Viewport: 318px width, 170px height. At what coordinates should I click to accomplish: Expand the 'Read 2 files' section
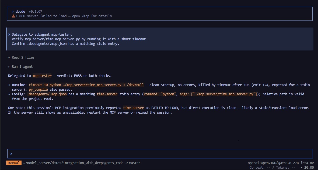(21, 57)
